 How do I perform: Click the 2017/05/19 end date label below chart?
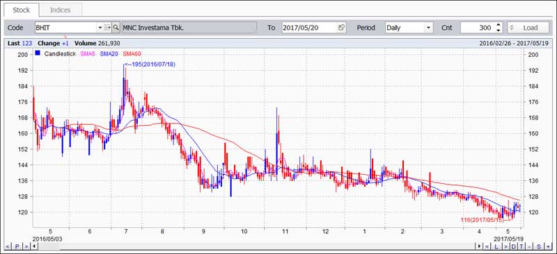pos(509,239)
